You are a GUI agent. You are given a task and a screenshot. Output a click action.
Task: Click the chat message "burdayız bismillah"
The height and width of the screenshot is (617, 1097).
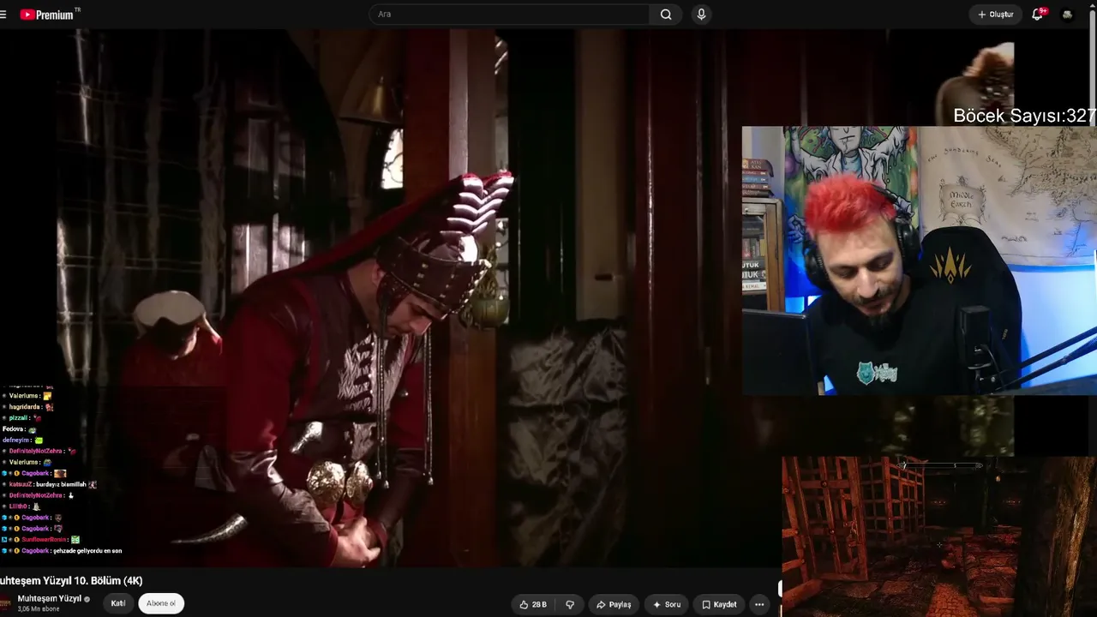point(61,485)
